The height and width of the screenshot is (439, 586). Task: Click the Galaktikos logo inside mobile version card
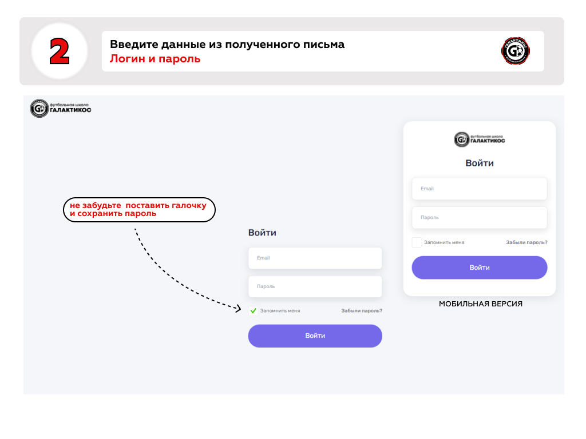(480, 139)
